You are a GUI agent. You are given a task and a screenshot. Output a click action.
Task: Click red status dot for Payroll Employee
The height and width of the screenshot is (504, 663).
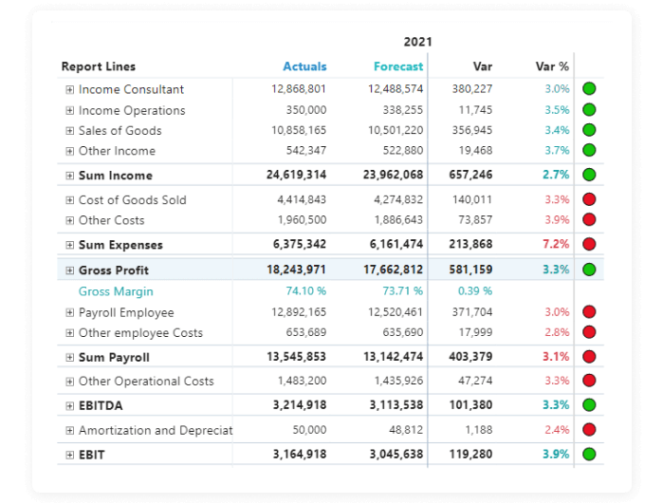(x=589, y=312)
